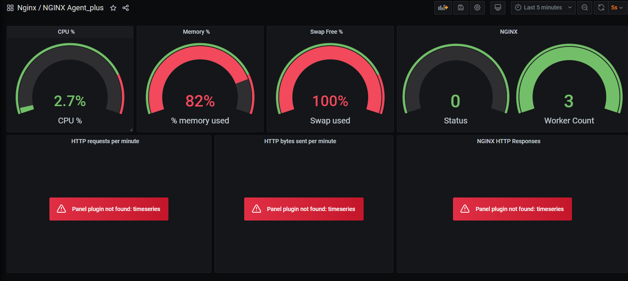
Task: Click the Nginx / NGINX Agent_plus title
Action: click(x=60, y=7)
